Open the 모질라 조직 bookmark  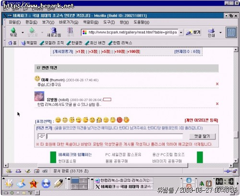pos(52,43)
